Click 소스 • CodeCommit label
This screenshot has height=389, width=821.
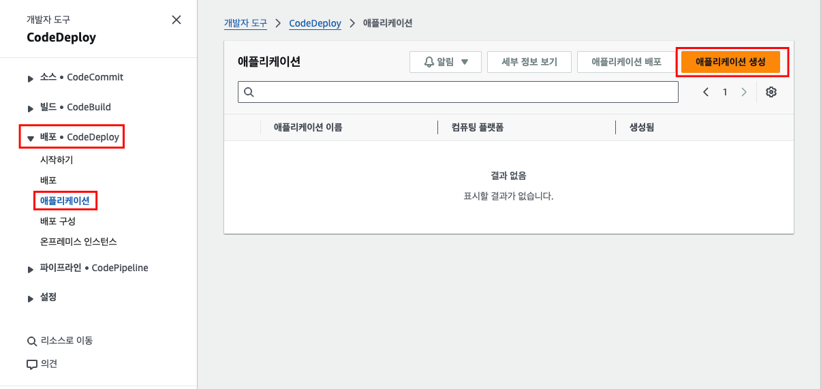coord(82,78)
